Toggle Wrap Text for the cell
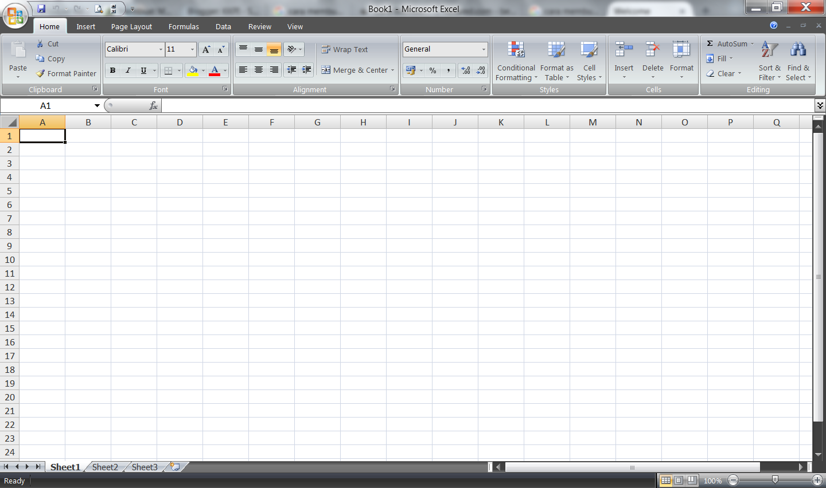826x488 pixels. click(344, 49)
